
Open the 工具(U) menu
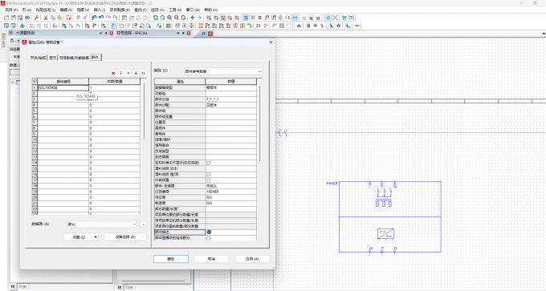click(x=175, y=10)
